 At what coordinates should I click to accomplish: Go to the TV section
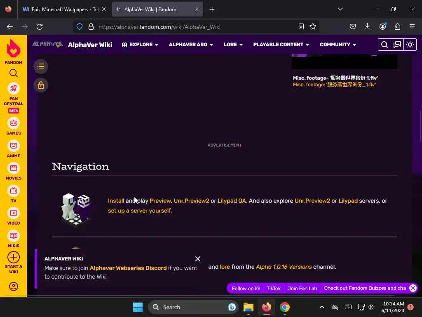pyautogui.click(x=14, y=194)
